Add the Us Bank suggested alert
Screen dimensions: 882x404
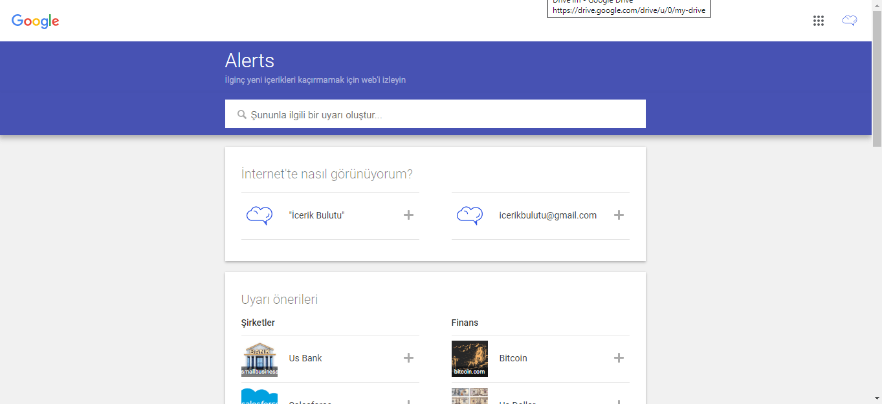tap(408, 357)
